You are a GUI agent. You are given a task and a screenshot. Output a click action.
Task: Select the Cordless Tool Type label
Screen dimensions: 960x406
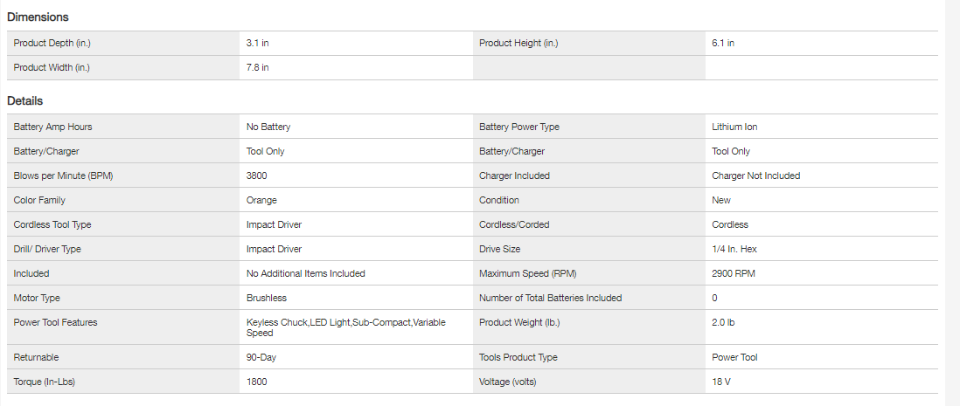tap(52, 224)
